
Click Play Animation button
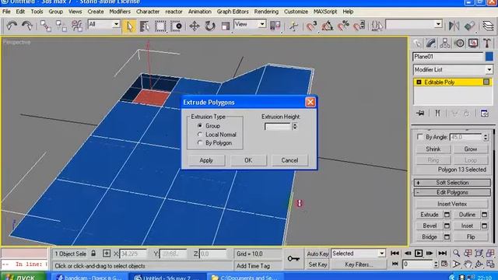419,254
